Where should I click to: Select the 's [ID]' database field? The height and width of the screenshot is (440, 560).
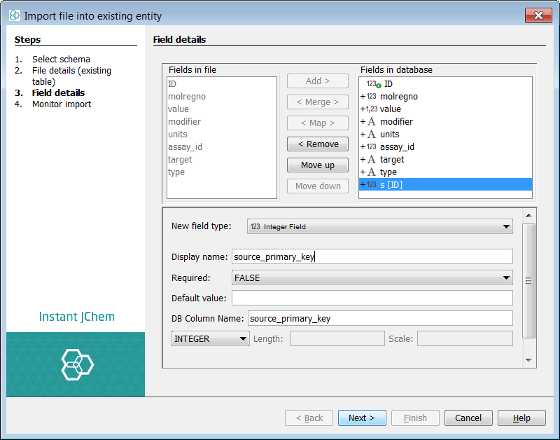pyautogui.click(x=391, y=185)
